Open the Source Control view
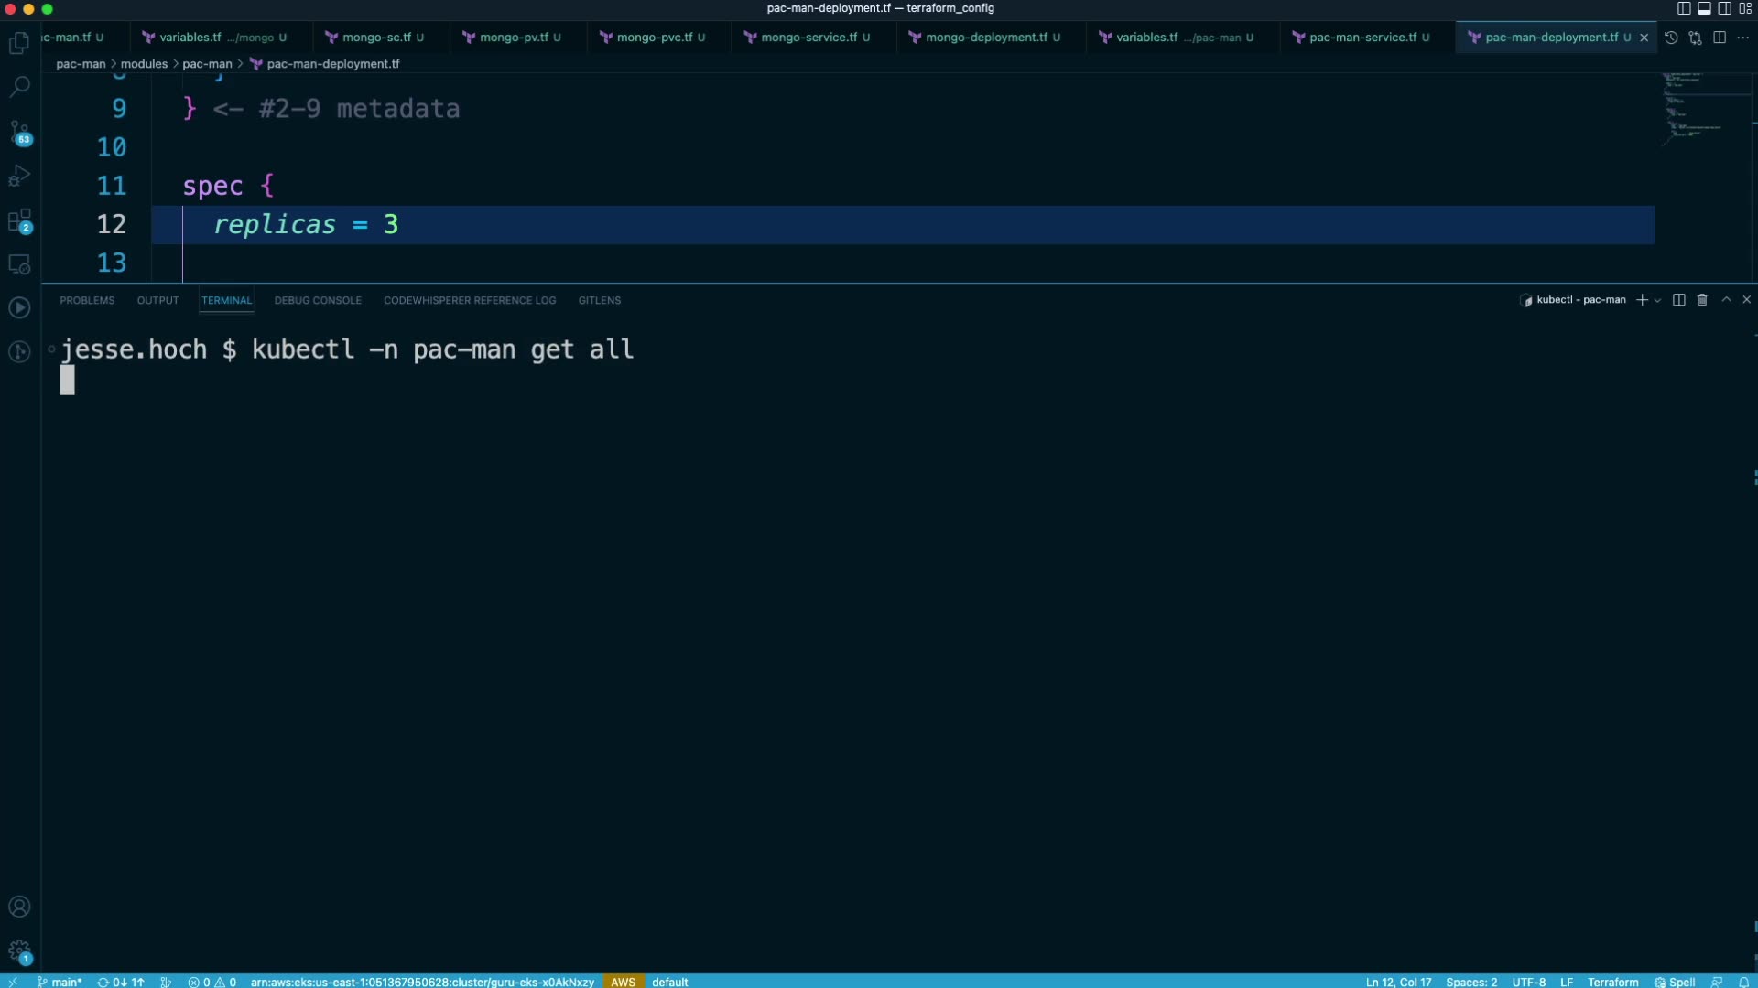Screen dimensions: 1758x988 (19, 132)
